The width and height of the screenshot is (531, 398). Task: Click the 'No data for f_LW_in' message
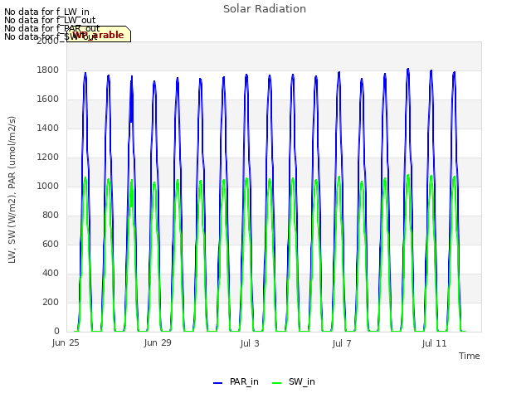(x=46, y=12)
